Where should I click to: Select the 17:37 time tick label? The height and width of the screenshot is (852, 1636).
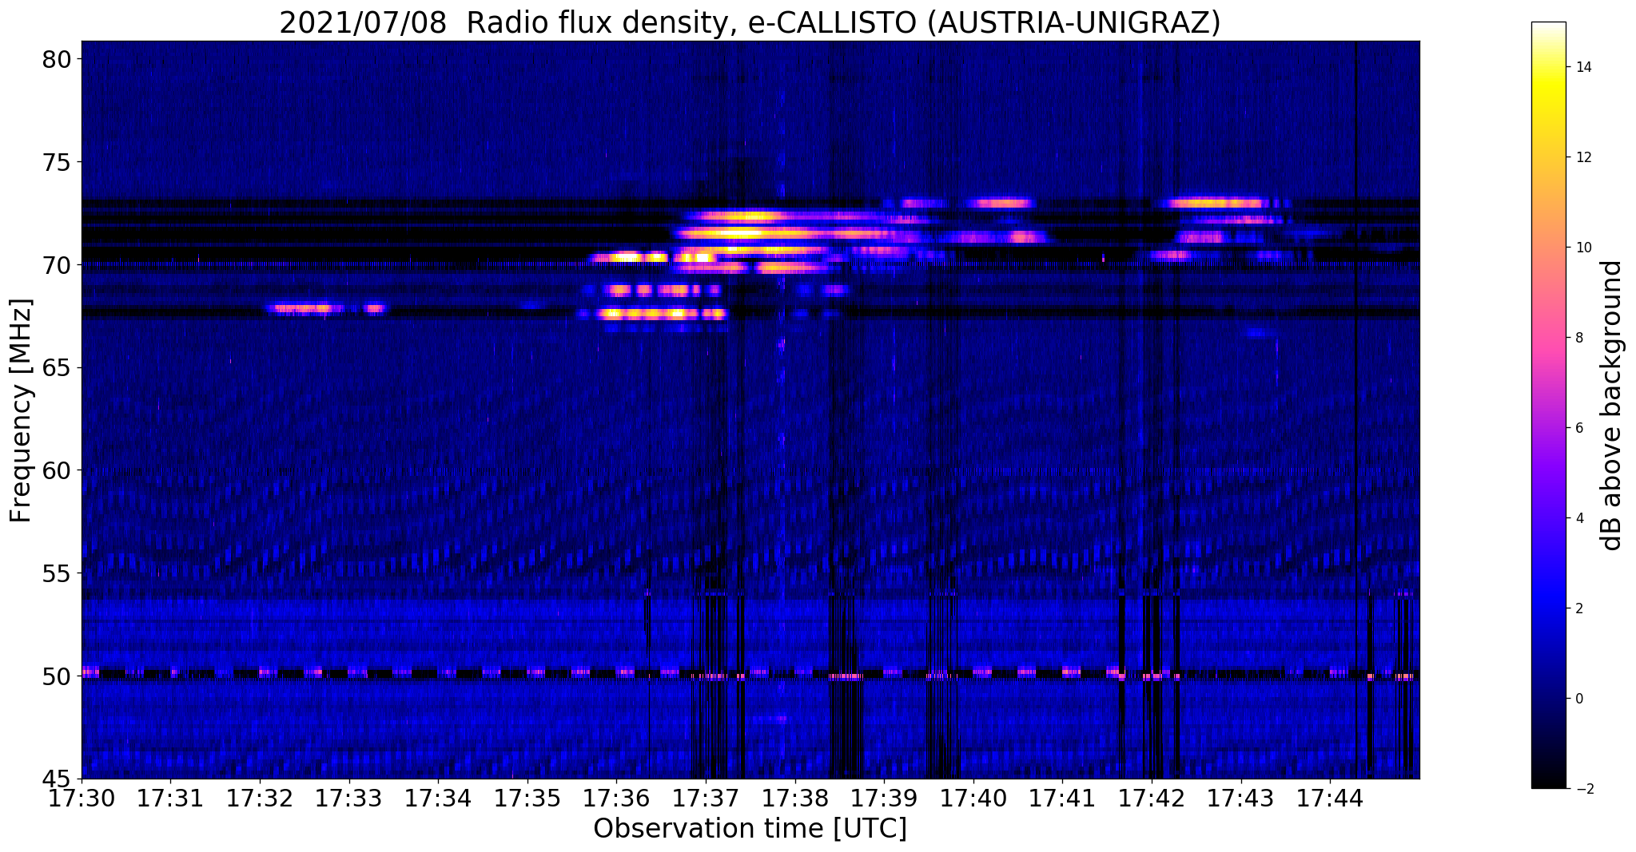tap(706, 798)
